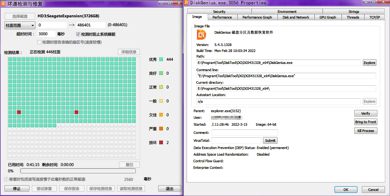The height and width of the screenshot is (196, 390).
Task: Open the Performance Graph tab
Action: [257, 17]
